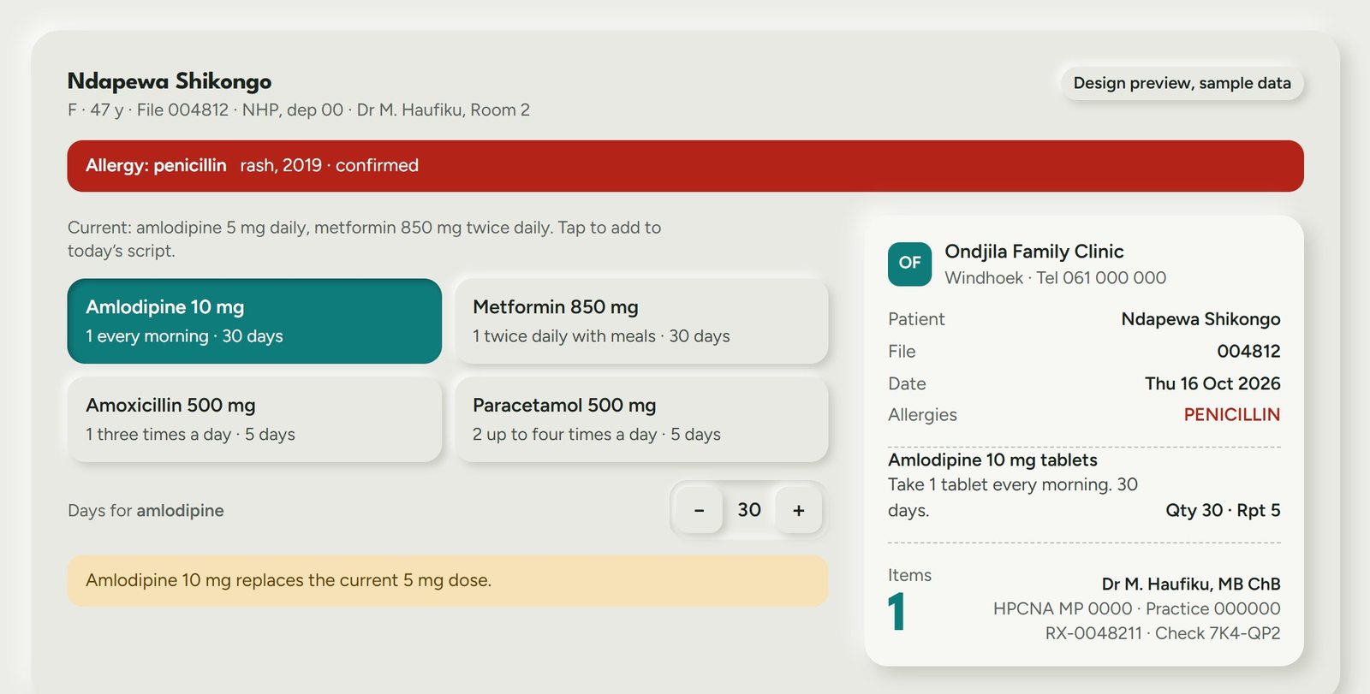Click the Take 1 tablet every morning instruction
The image size is (1370, 694).
(x=1013, y=497)
